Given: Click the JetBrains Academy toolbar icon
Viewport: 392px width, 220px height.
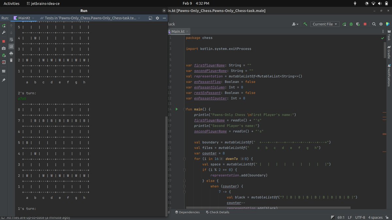Looking at the screenshot, I should coord(388,24).
